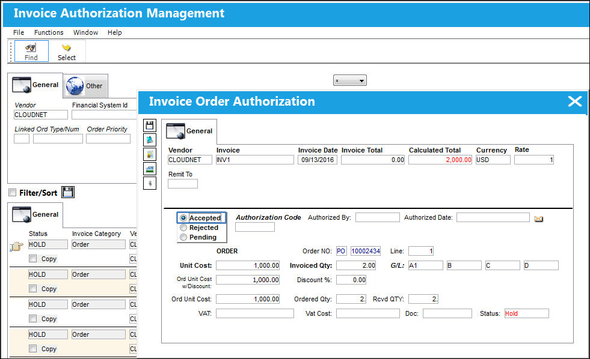The image size is (590, 359).
Task: Open the Functions menu
Action: [x=49, y=32]
